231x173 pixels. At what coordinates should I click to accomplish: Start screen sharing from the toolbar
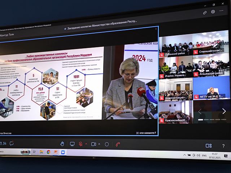click(72, 144)
